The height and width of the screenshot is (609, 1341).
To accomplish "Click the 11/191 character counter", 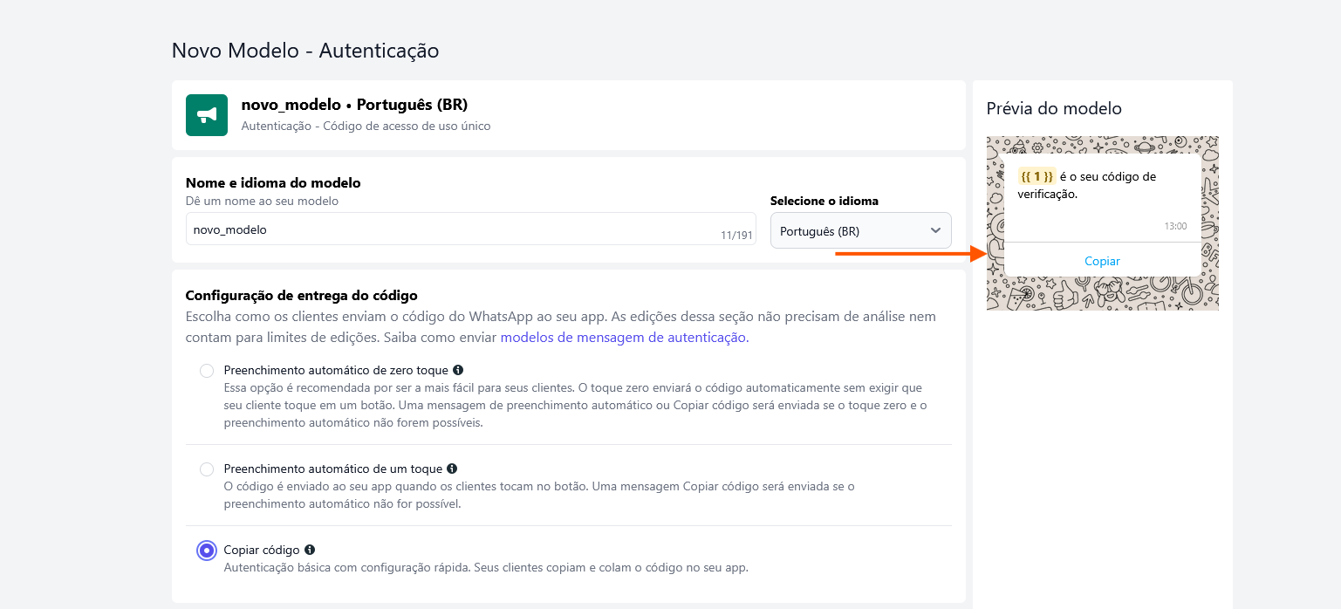I will [735, 236].
